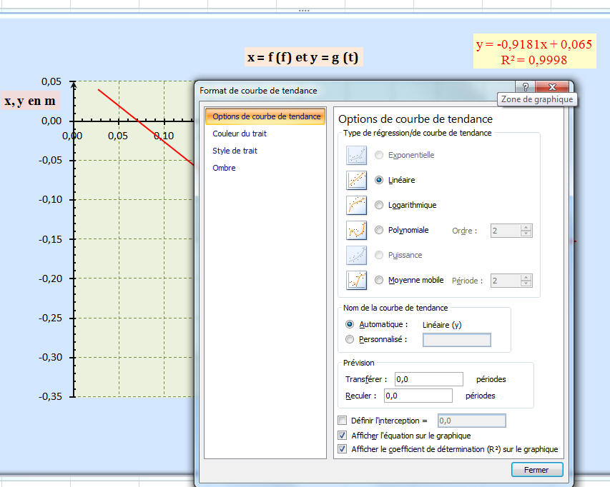This screenshot has width=610, height=487.
Task: Click the vertical axis value -0,10
Action: click(50, 200)
